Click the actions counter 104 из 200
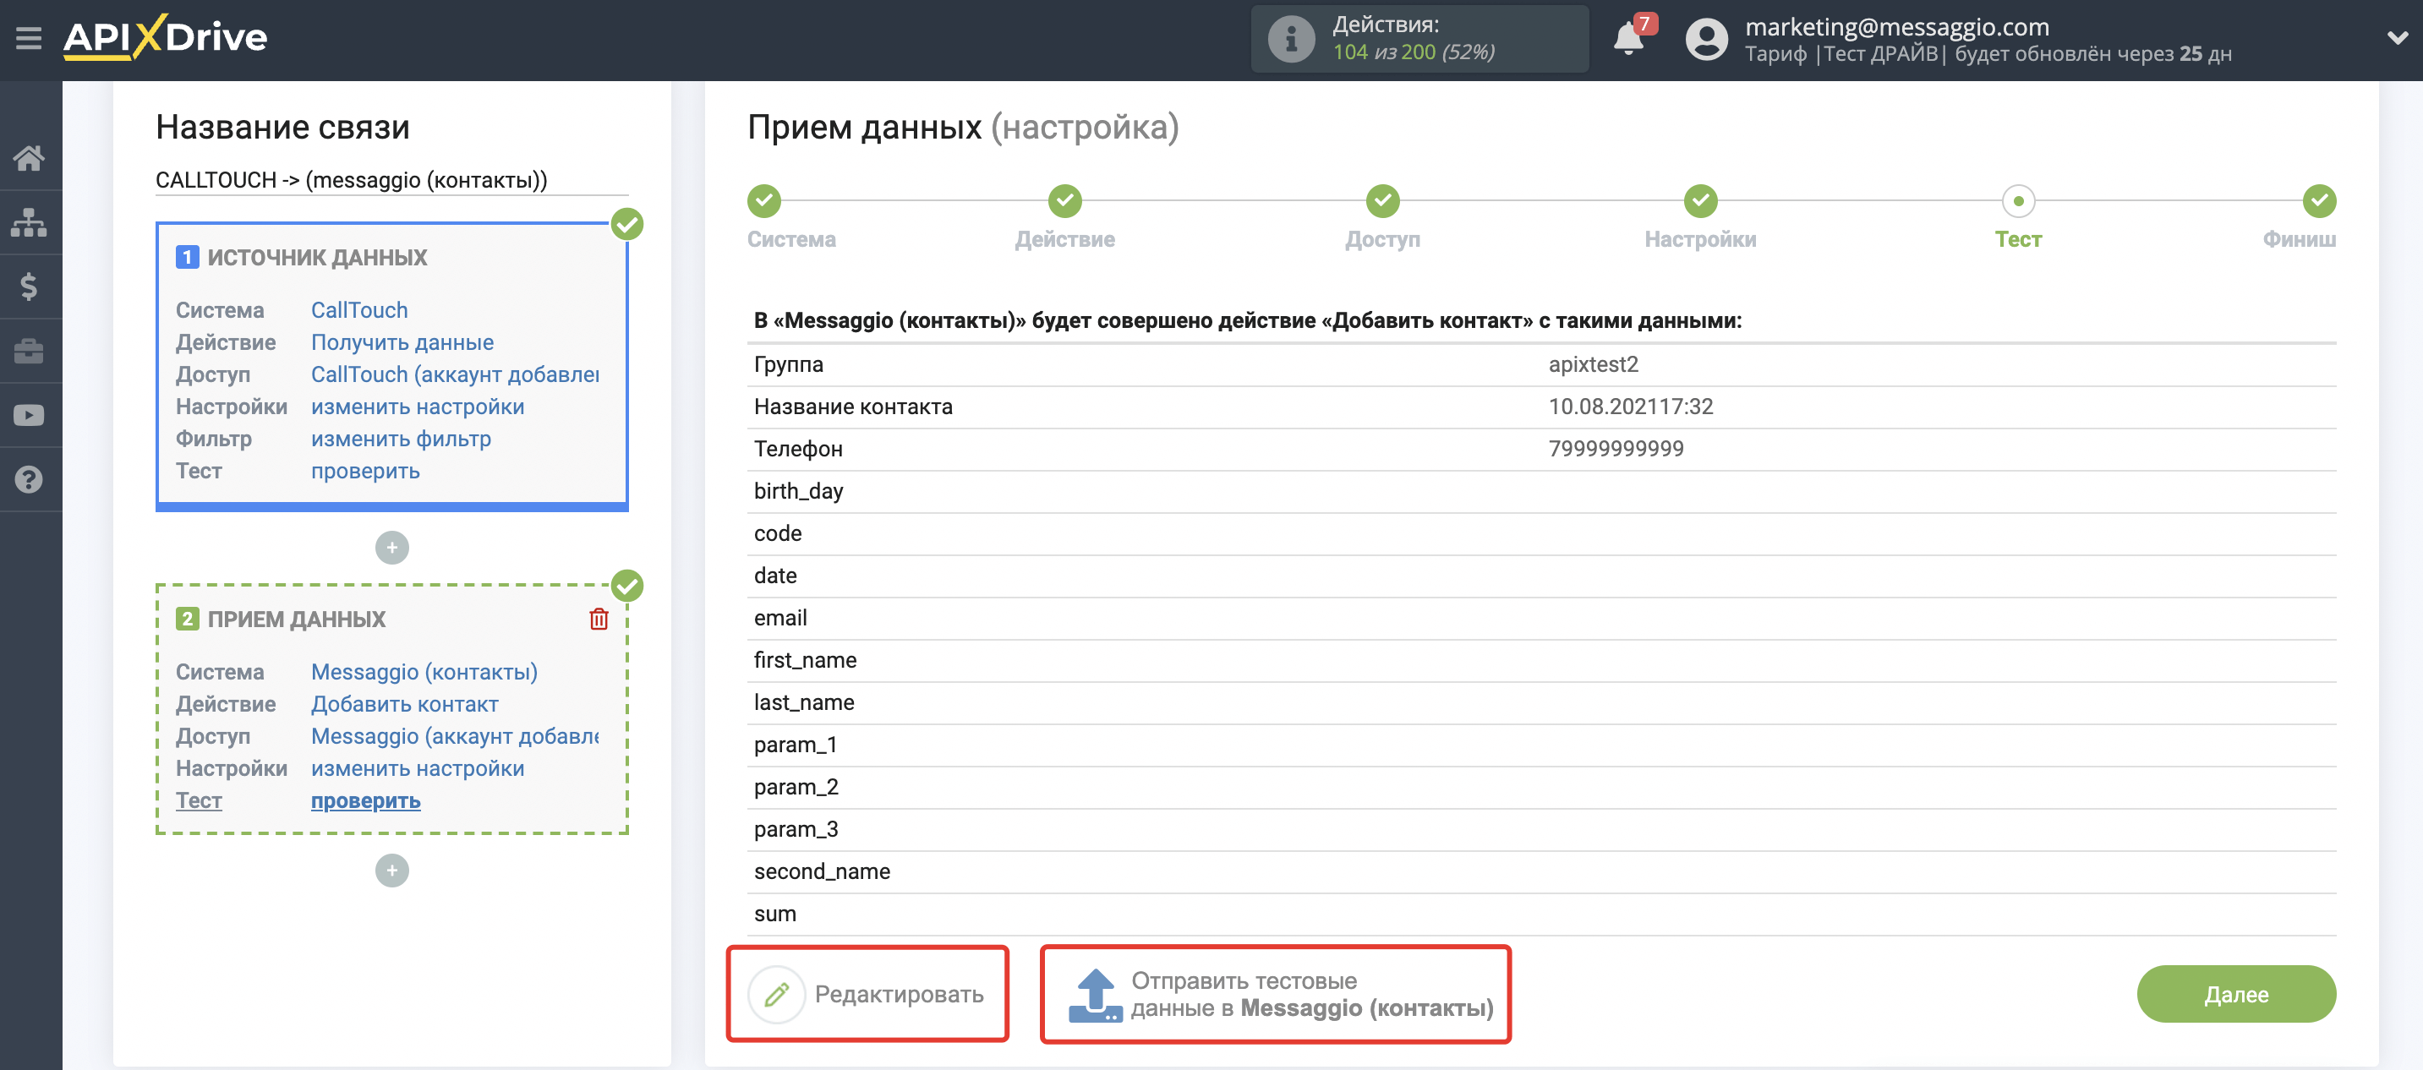The height and width of the screenshot is (1070, 2423). pyautogui.click(x=1413, y=52)
